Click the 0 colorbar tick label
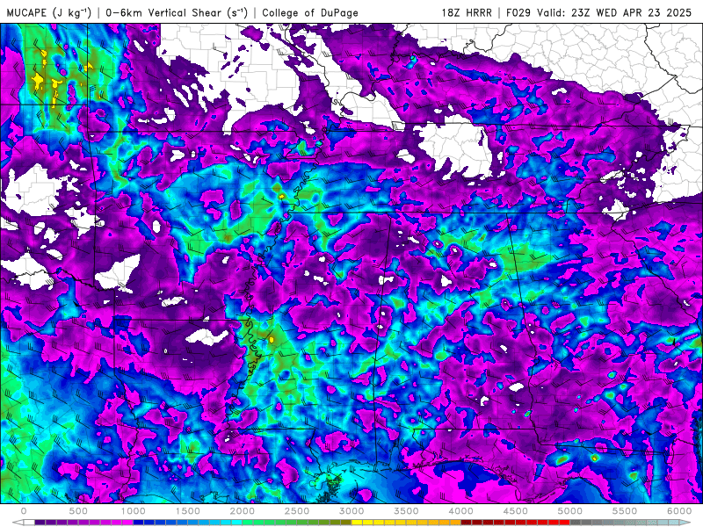The width and height of the screenshot is (703, 527). [24, 511]
